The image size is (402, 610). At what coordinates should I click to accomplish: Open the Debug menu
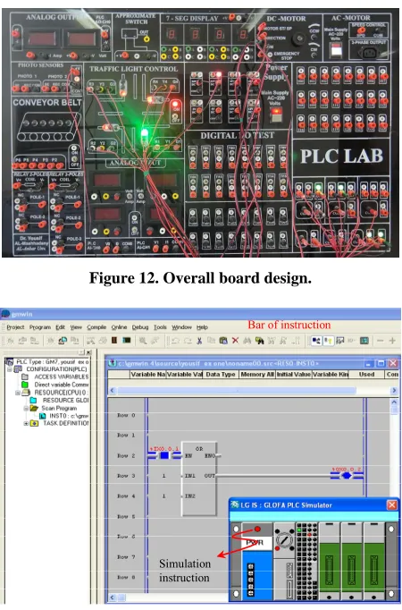[140, 327]
